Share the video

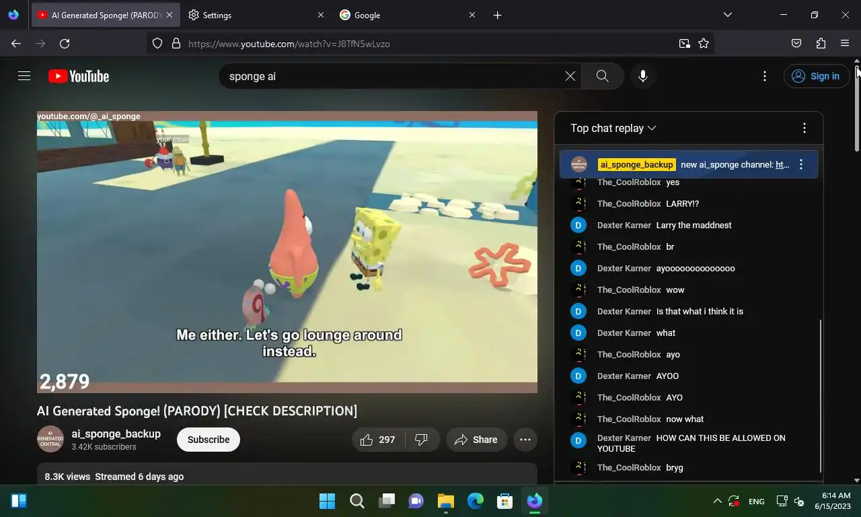476,440
